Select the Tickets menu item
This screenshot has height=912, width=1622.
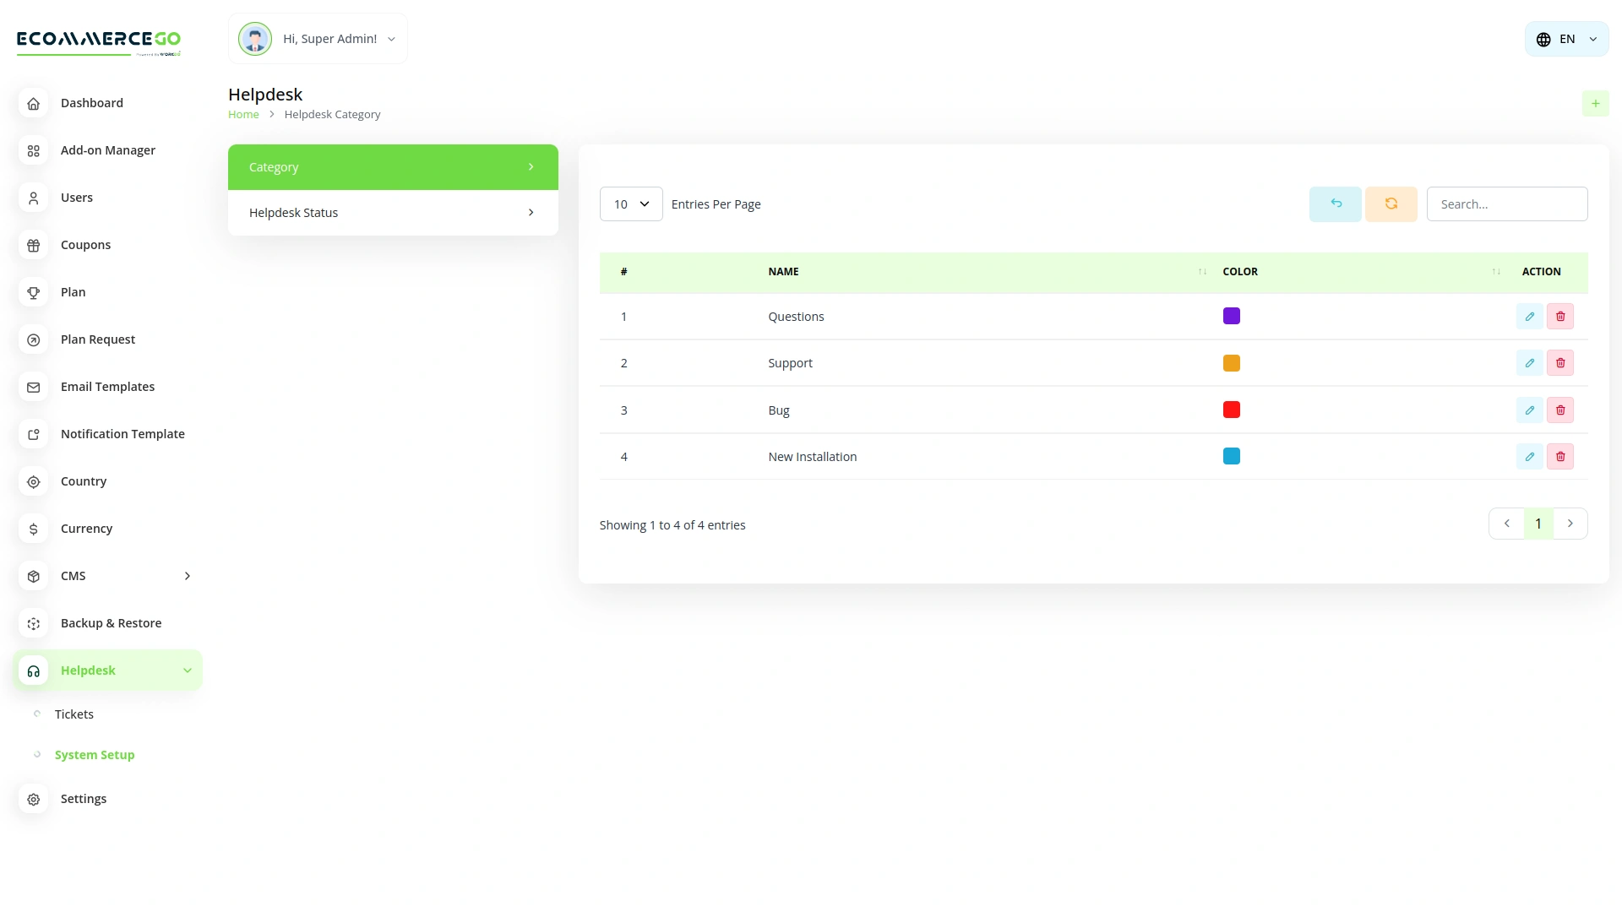74,714
